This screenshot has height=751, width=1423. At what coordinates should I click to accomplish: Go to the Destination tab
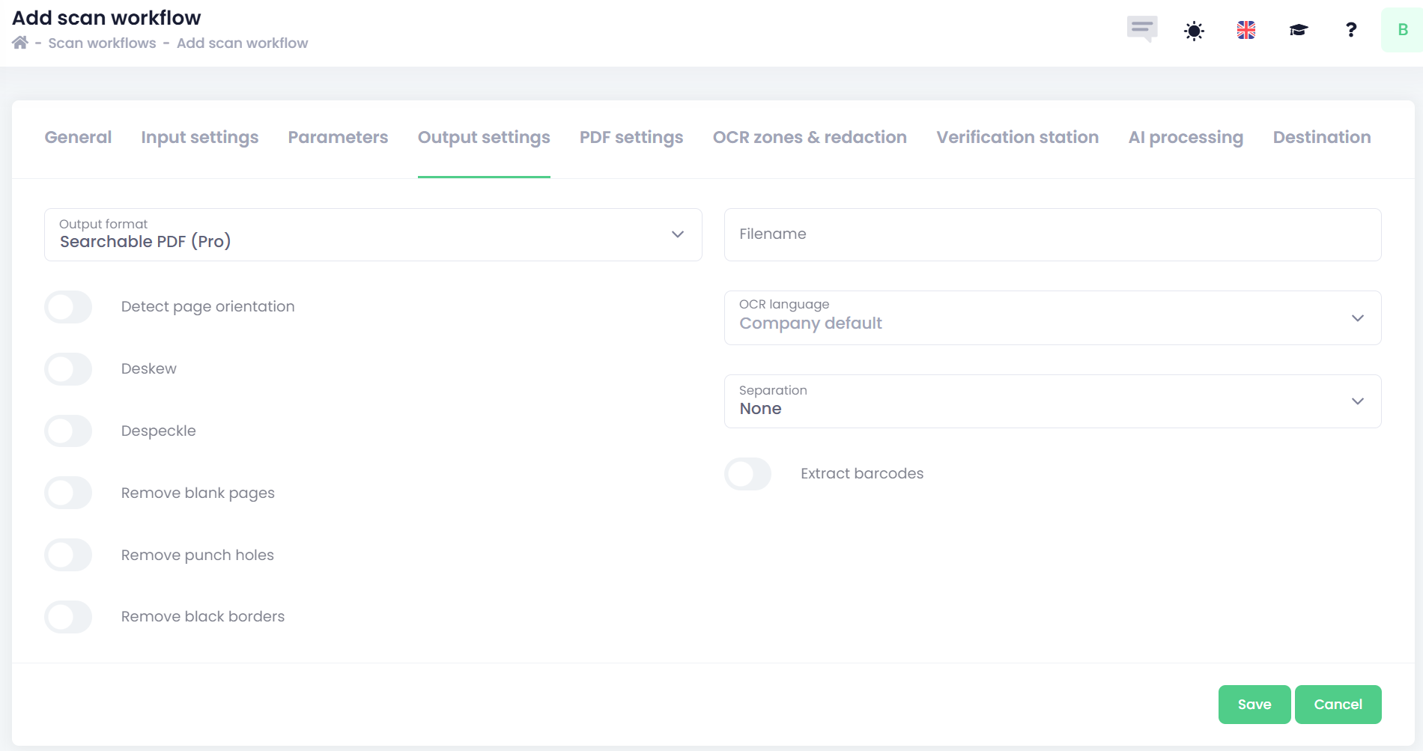click(1321, 138)
